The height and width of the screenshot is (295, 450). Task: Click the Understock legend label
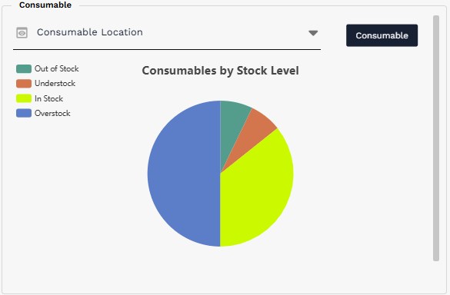pos(55,84)
